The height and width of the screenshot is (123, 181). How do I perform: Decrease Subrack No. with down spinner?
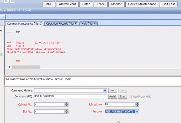pos(137,105)
